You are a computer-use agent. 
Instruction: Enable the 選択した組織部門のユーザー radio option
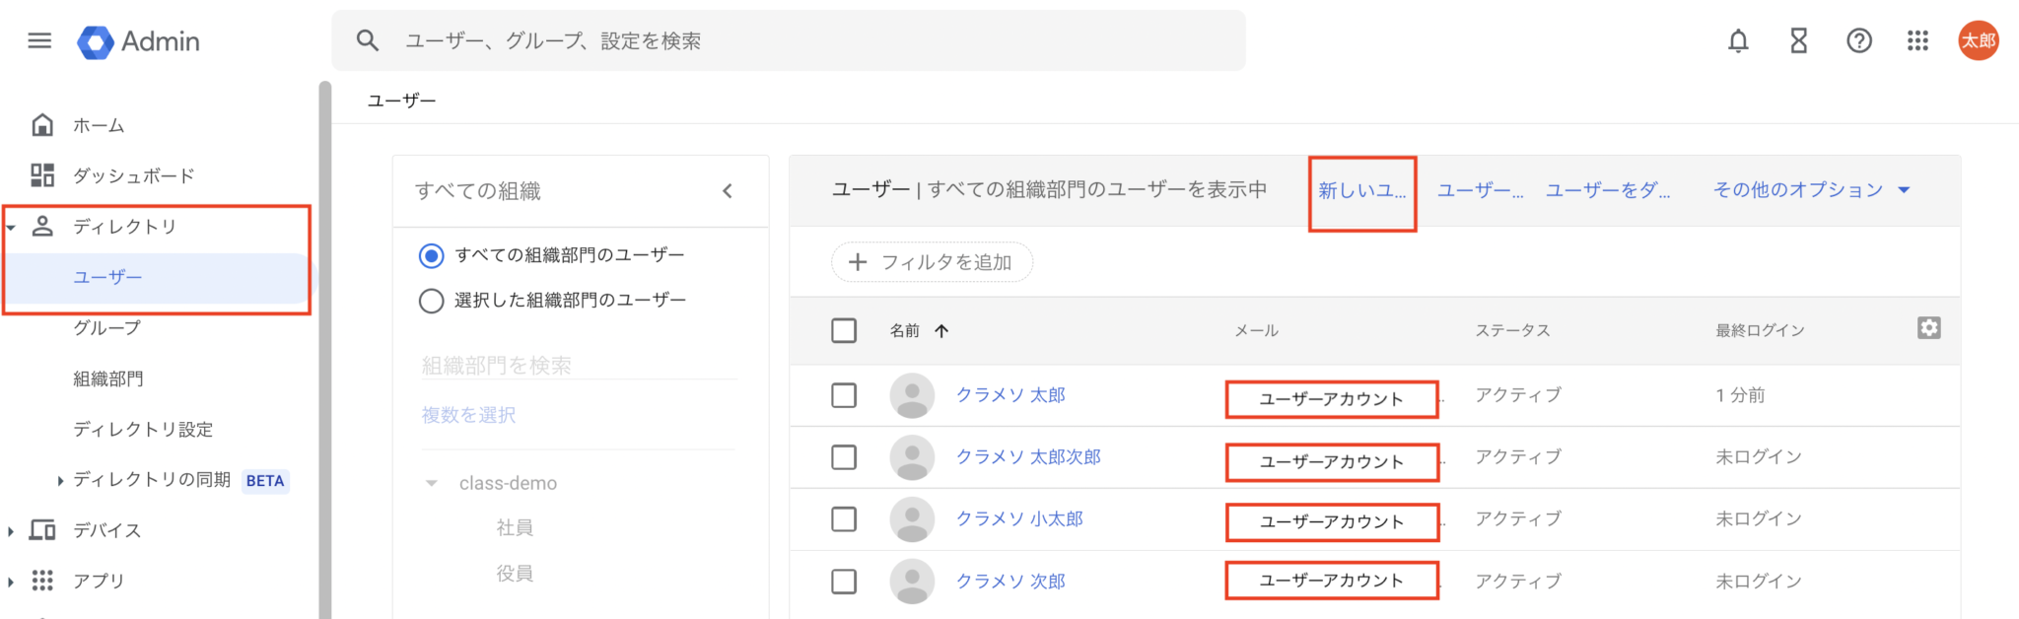tap(431, 301)
